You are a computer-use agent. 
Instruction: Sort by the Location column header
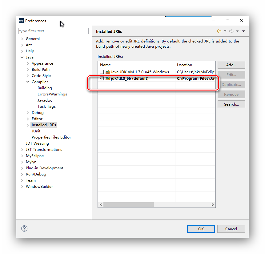[x=195, y=65]
